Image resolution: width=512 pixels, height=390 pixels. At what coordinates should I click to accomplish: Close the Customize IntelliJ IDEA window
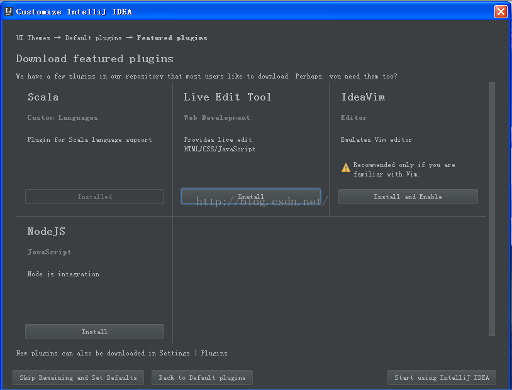pos(501,12)
